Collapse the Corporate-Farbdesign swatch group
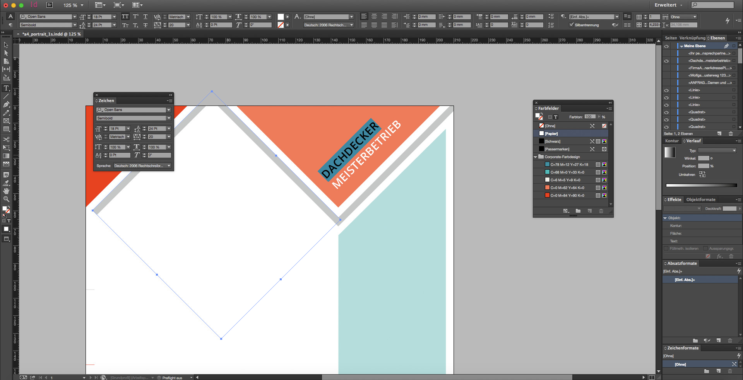This screenshot has height=380, width=743. point(536,157)
